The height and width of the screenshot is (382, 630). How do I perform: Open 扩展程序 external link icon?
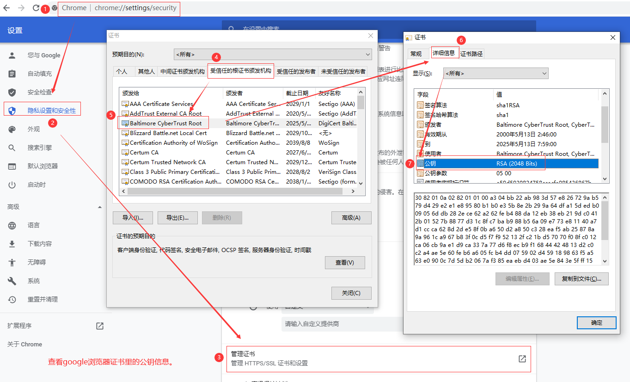coord(100,326)
